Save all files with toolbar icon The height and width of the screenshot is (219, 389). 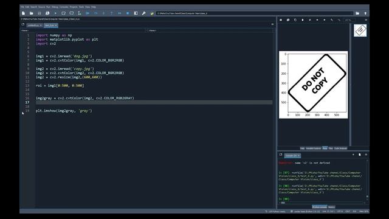coord(47,13)
